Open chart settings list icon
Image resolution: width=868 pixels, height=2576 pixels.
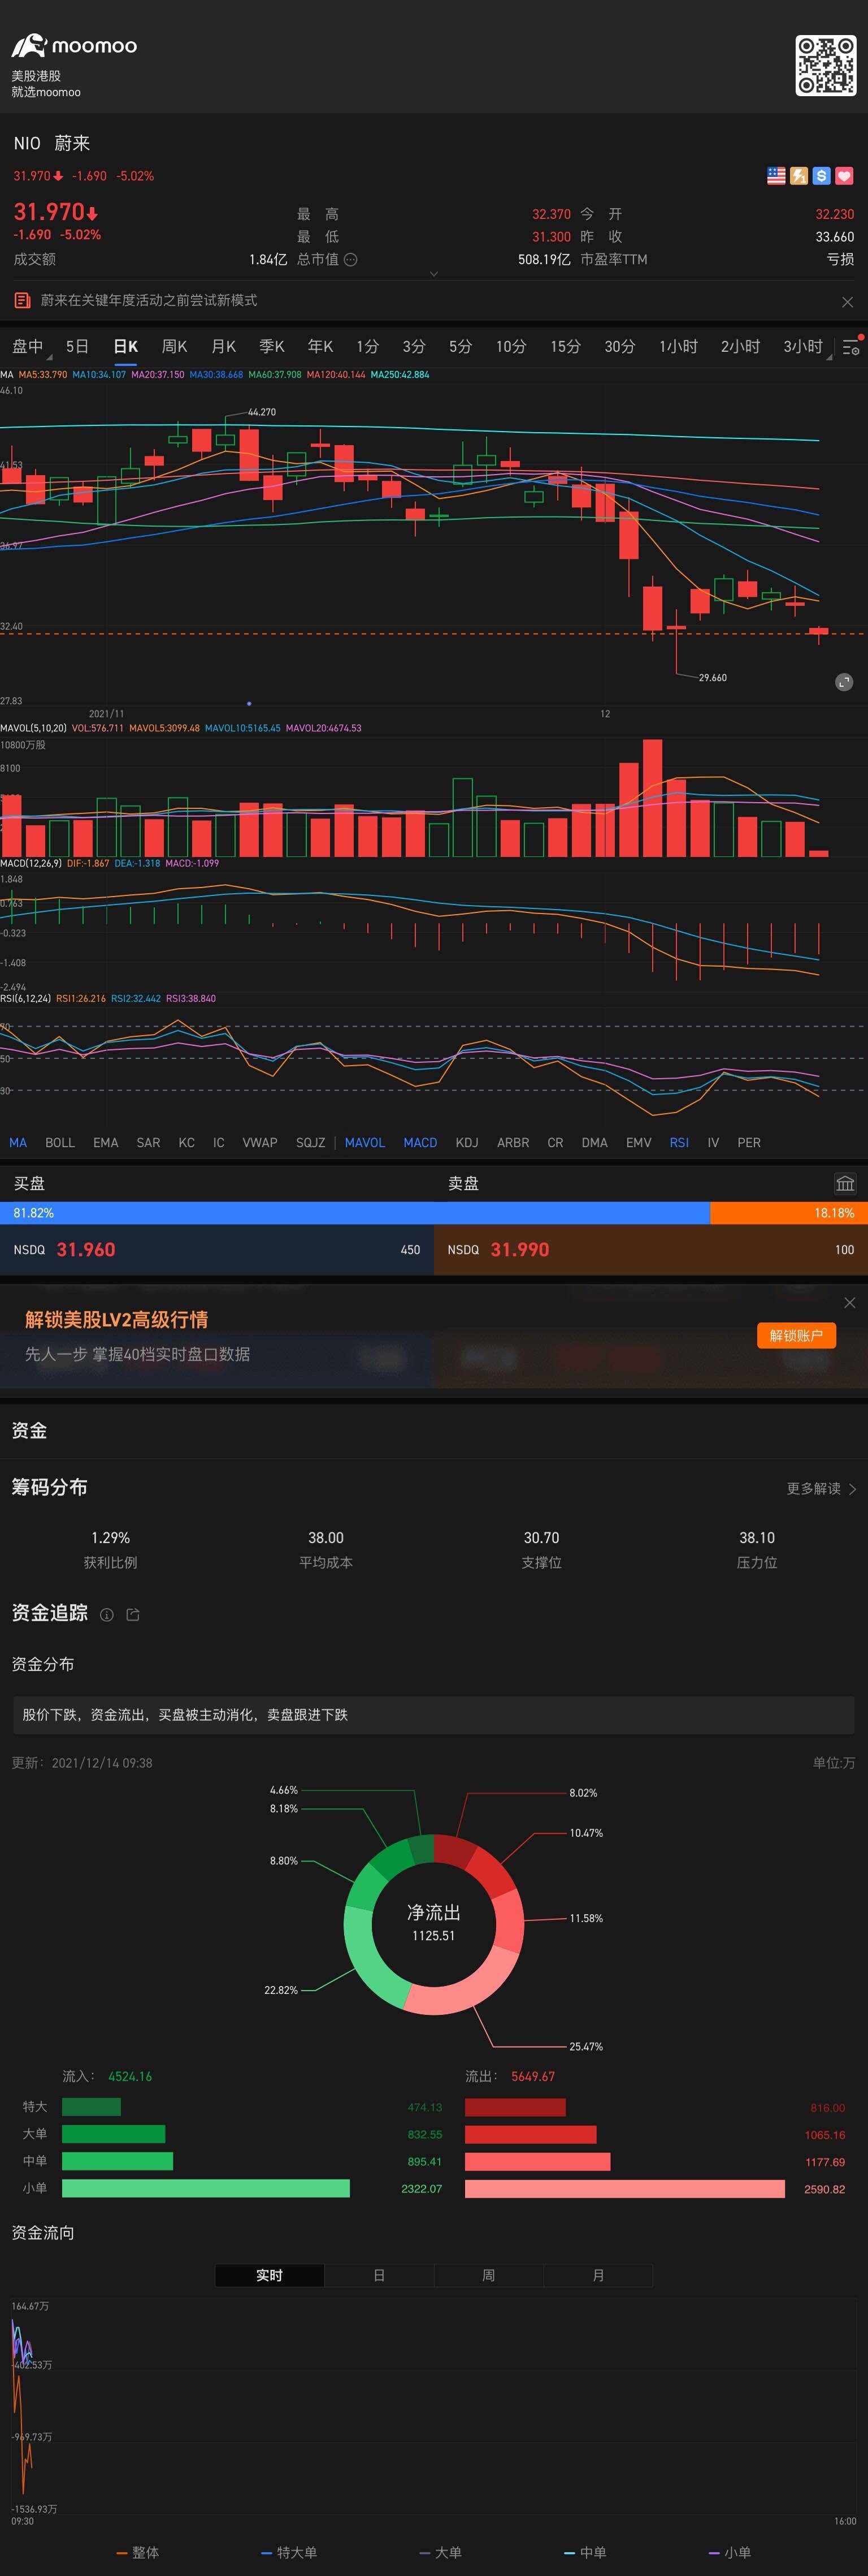pyautogui.click(x=851, y=347)
